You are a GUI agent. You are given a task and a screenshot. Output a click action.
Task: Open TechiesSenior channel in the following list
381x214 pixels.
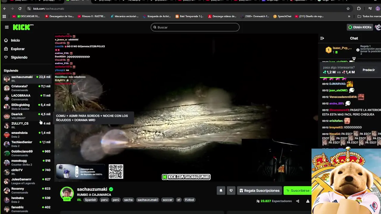[x=27, y=144]
